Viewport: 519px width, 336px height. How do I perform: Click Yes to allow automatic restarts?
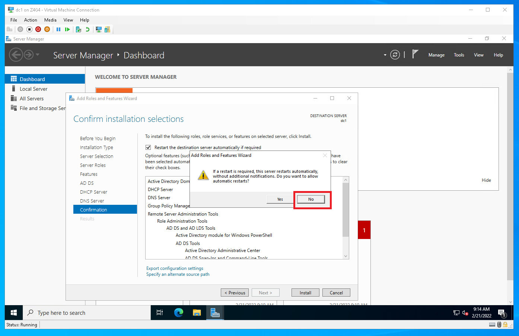tap(280, 199)
